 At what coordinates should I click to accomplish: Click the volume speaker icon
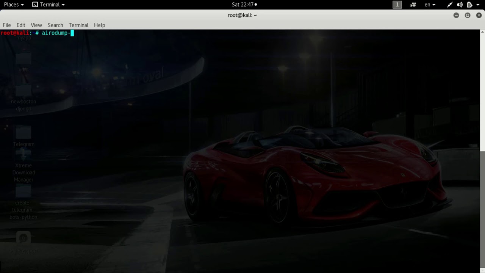coord(460,5)
